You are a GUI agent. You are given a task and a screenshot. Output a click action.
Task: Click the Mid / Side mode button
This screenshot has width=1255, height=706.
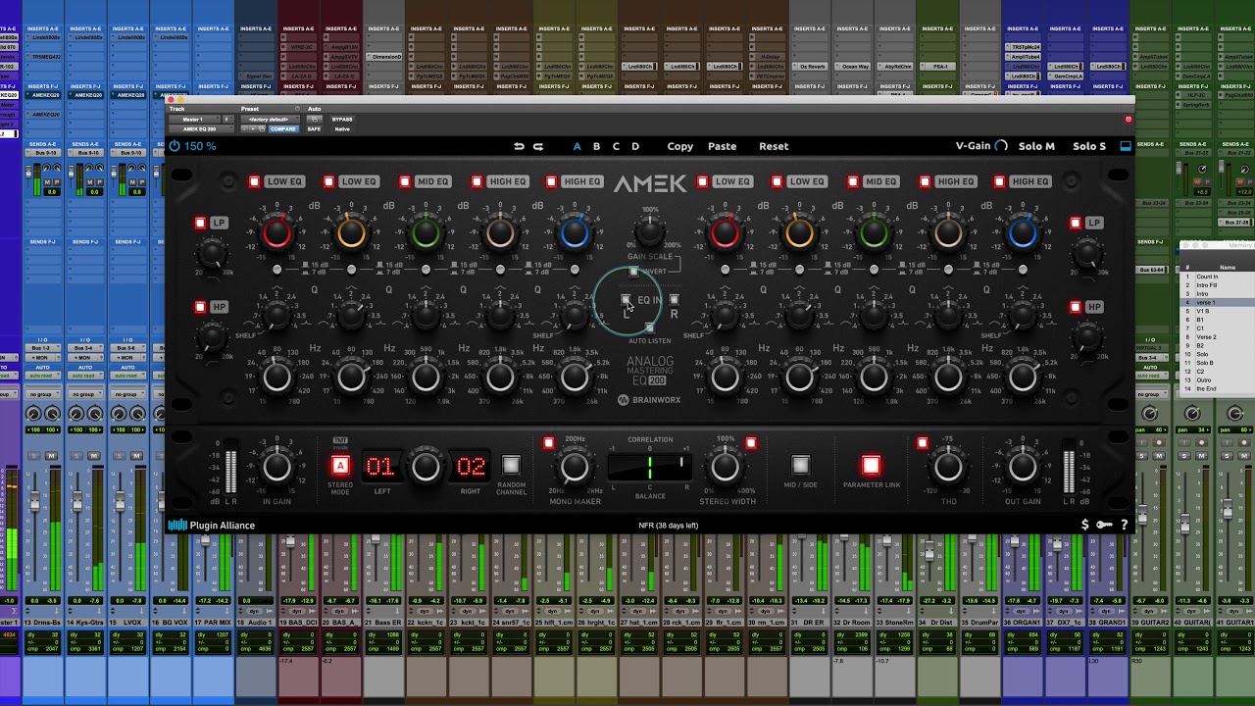(x=800, y=465)
